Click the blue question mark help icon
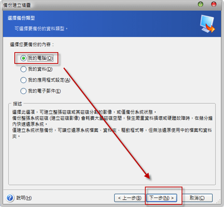224x207 pixels. (x=10, y=198)
